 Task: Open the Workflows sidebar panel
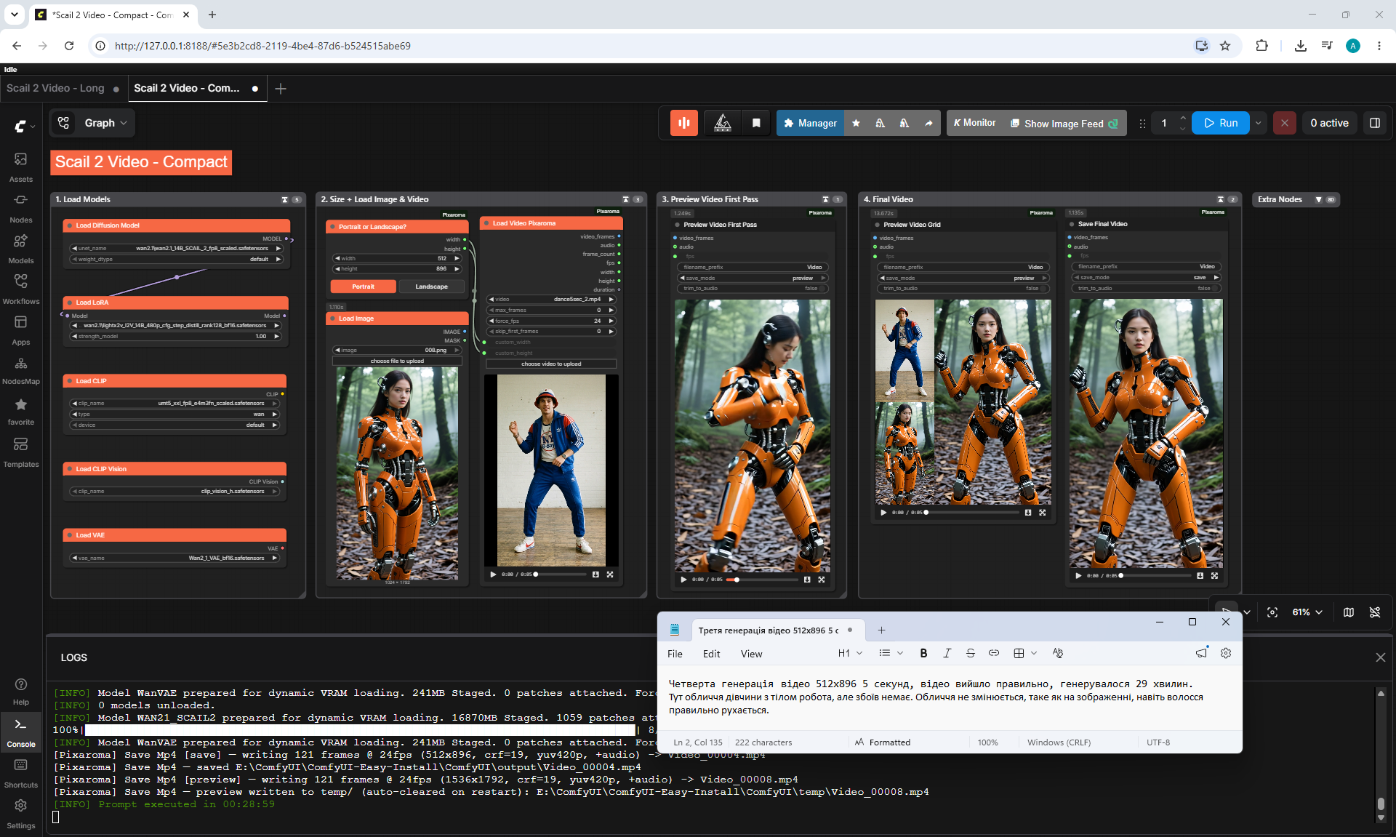tap(20, 289)
